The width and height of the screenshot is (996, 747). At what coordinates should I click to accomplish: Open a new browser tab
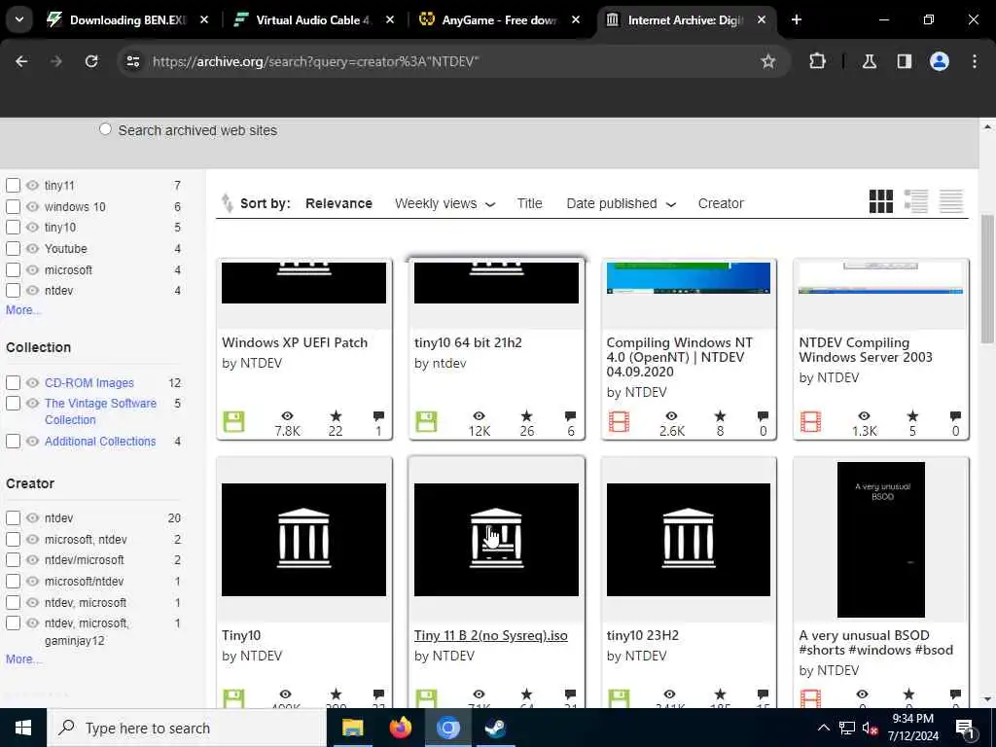point(797,19)
